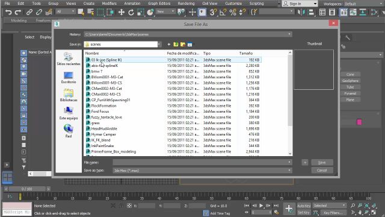Click the Mirror tool icon
Viewport: 385px width, 217px height.
(301, 12)
